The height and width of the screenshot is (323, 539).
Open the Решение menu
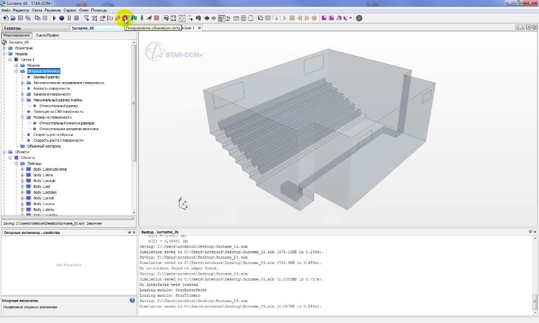click(x=53, y=10)
